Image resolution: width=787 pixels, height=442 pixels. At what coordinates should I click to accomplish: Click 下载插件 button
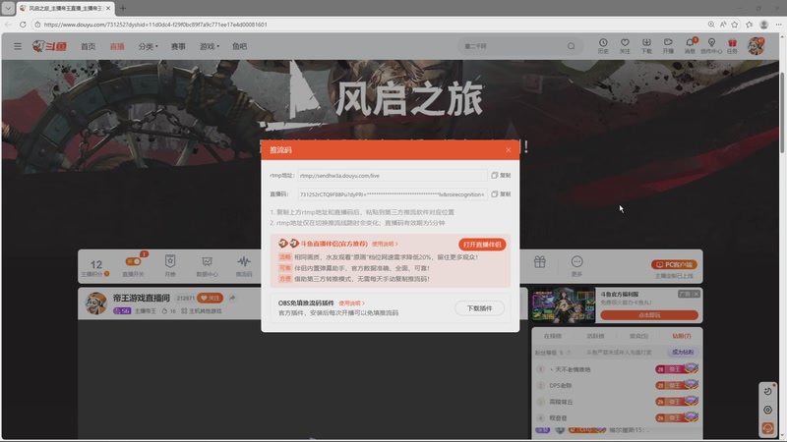(x=479, y=308)
